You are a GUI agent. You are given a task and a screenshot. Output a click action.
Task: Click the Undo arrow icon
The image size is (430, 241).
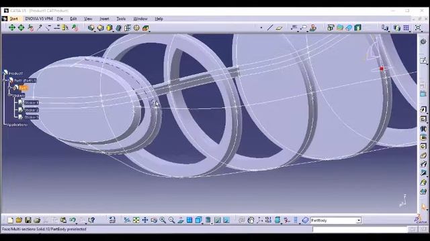(73, 220)
